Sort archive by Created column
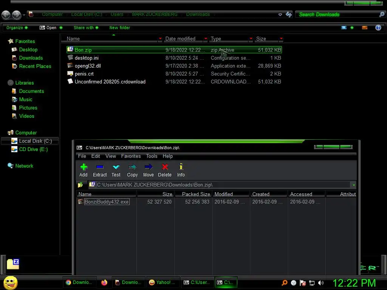 pos(269,194)
